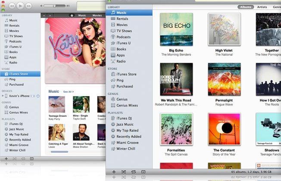
Task: Click the plus button in front window bottom bar
Action: (114, 172)
